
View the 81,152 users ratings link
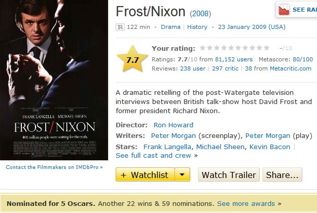click(x=230, y=59)
